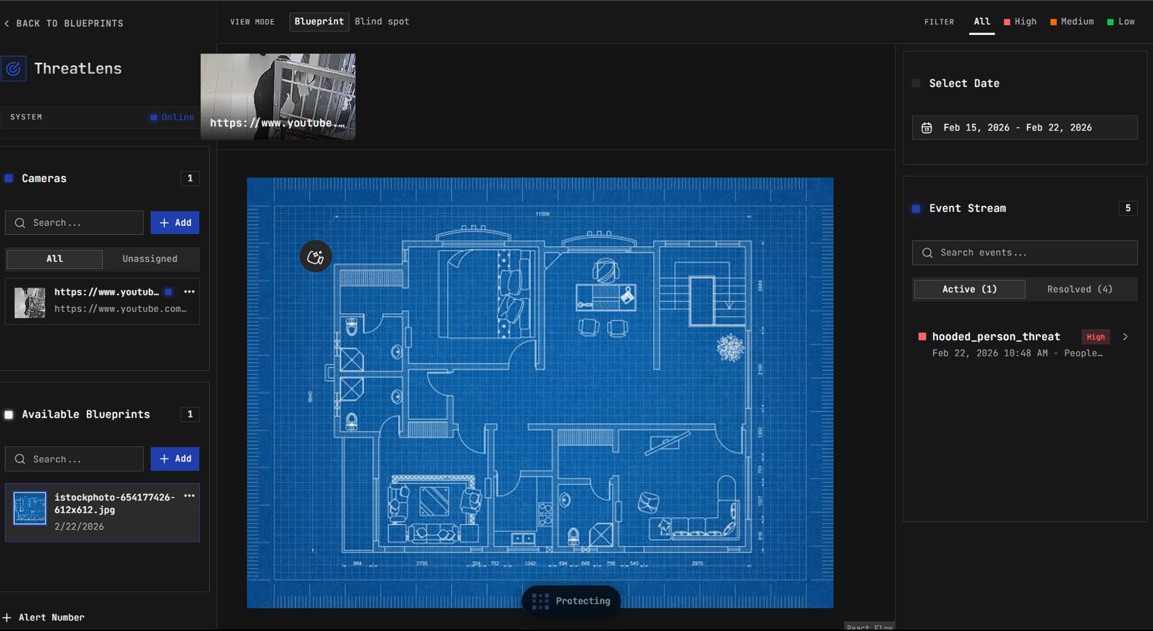Click the Protecting status grid icon
Image resolution: width=1153 pixels, height=631 pixels.
click(x=540, y=601)
